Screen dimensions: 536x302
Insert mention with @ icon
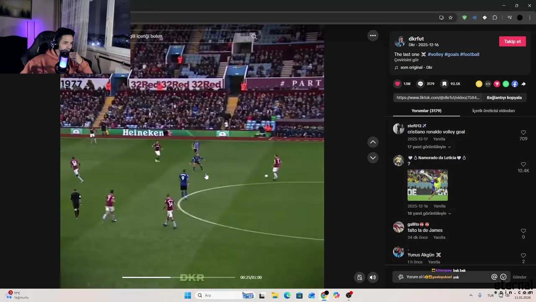coord(494,277)
